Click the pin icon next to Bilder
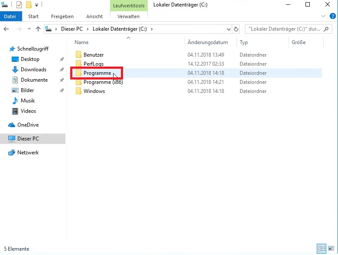 (62, 90)
